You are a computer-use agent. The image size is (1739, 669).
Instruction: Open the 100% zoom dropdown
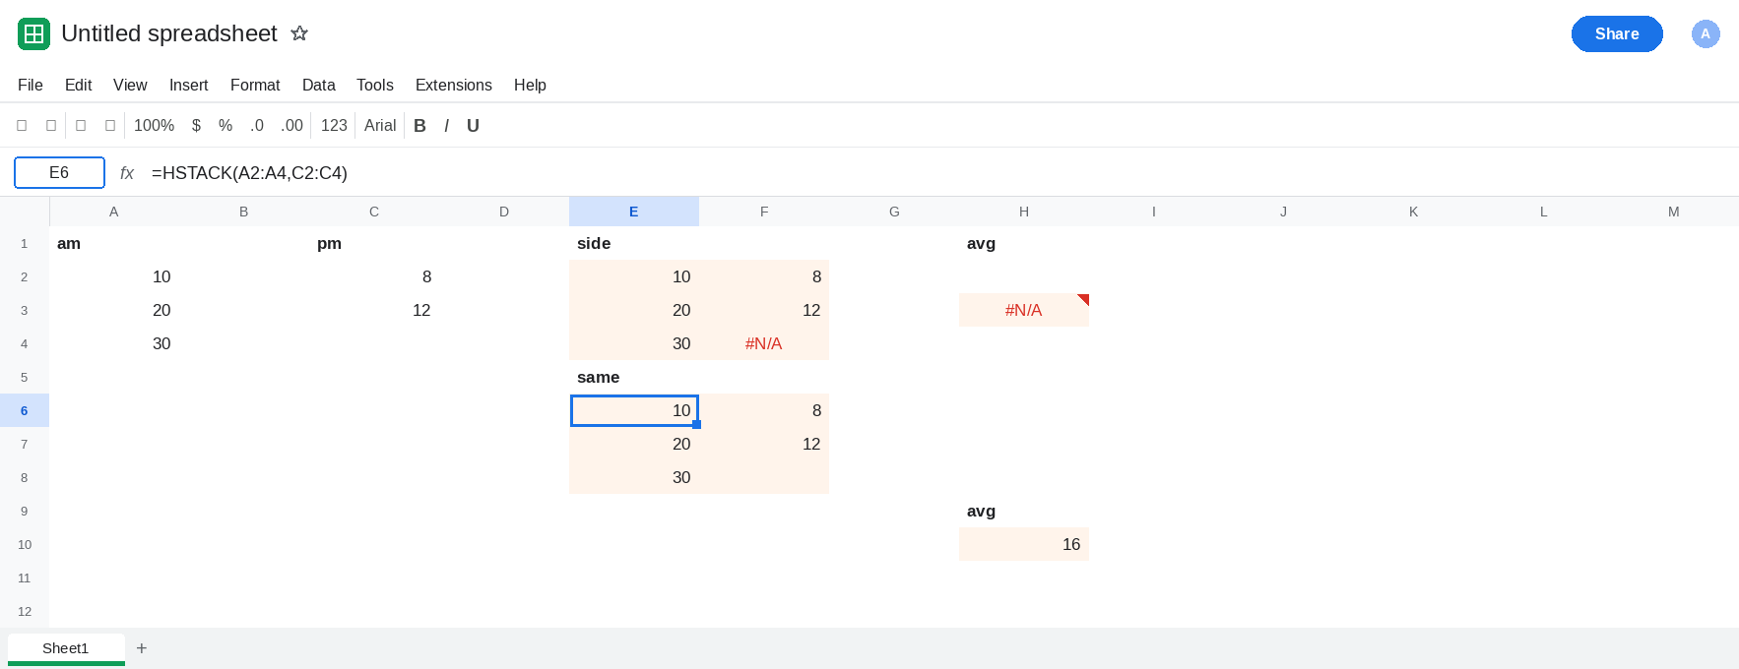[154, 126]
